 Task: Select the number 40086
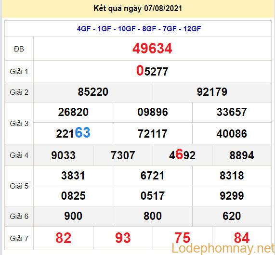click(232, 134)
